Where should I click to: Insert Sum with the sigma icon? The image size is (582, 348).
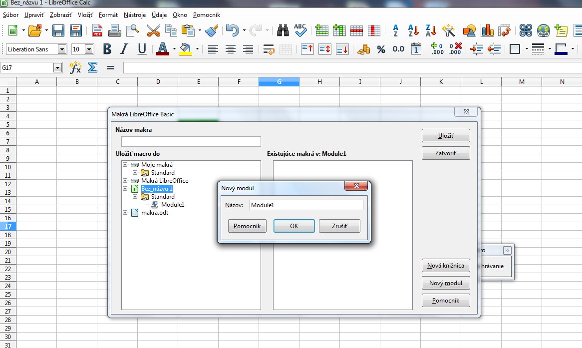(92, 67)
